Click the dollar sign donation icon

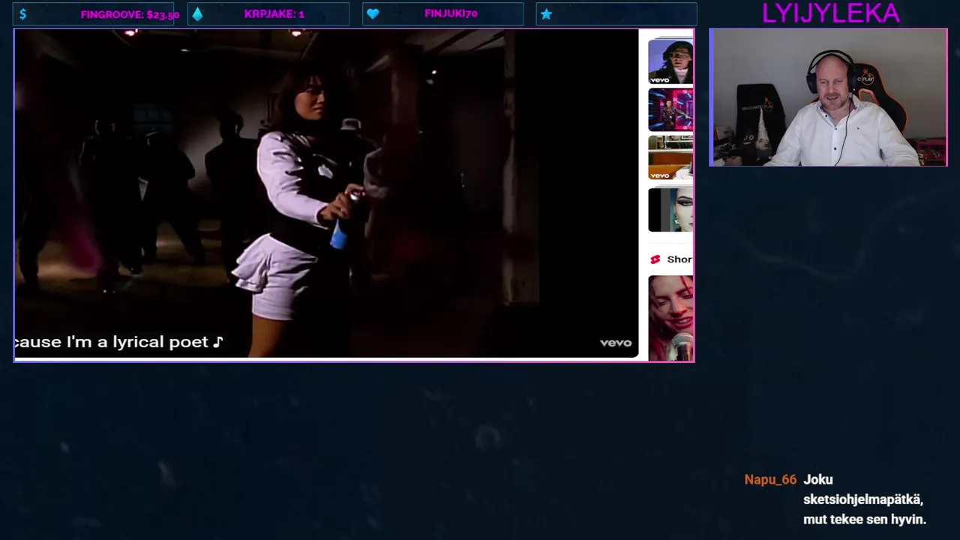pos(23,14)
